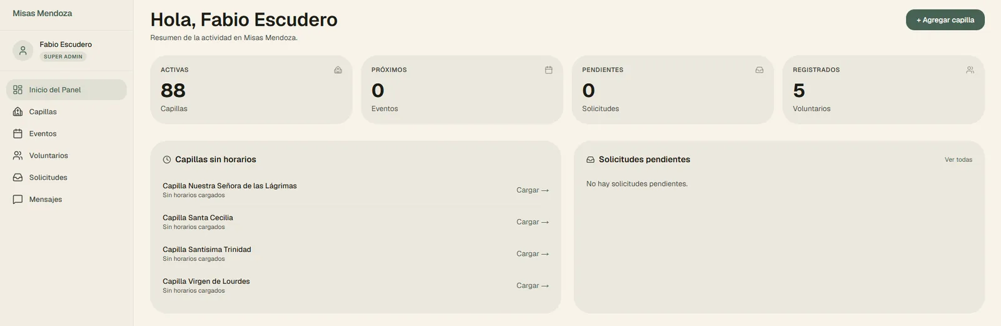Click the REGISTRADOS card label
Image resolution: width=1001 pixels, height=326 pixels.
coord(816,70)
